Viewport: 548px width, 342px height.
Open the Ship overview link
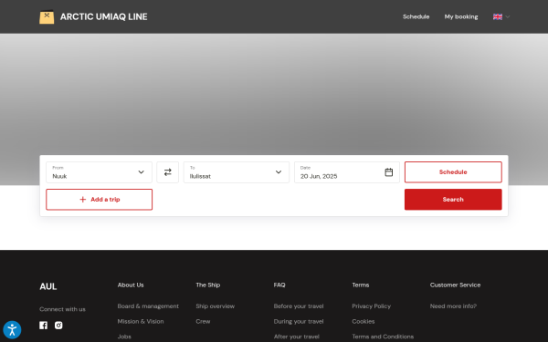click(x=216, y=306)
